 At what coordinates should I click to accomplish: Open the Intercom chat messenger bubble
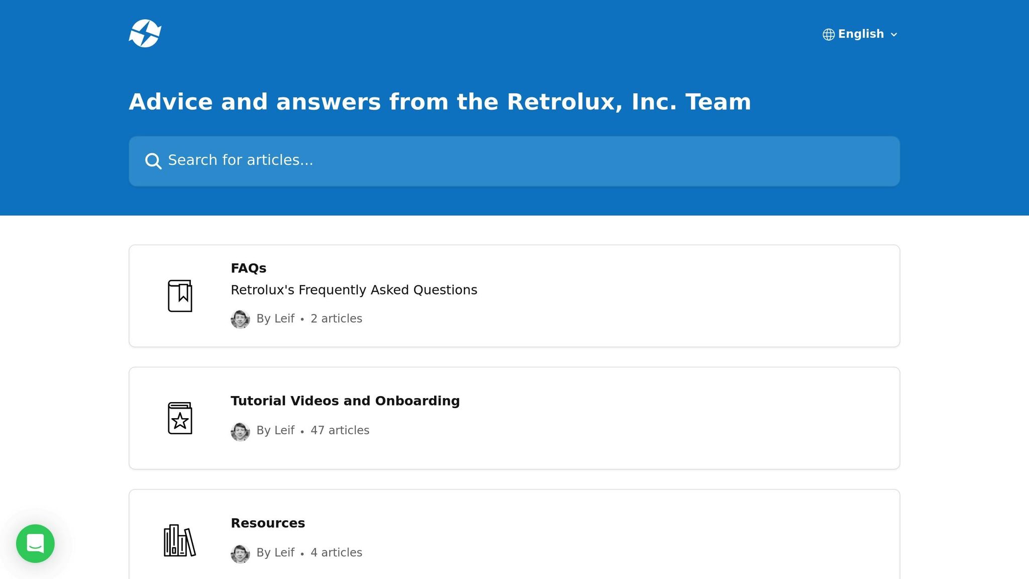coord(36,543)
